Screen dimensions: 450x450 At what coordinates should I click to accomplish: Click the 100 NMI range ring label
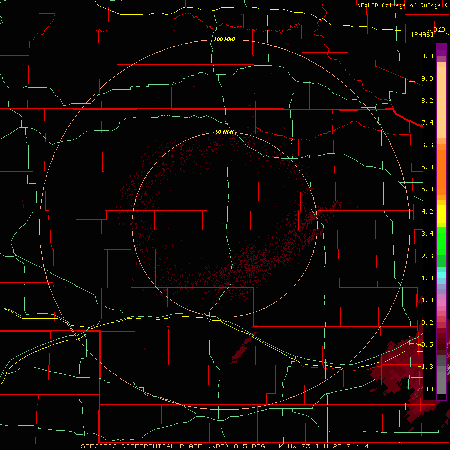pyautogui.click(x=224, y=39)
